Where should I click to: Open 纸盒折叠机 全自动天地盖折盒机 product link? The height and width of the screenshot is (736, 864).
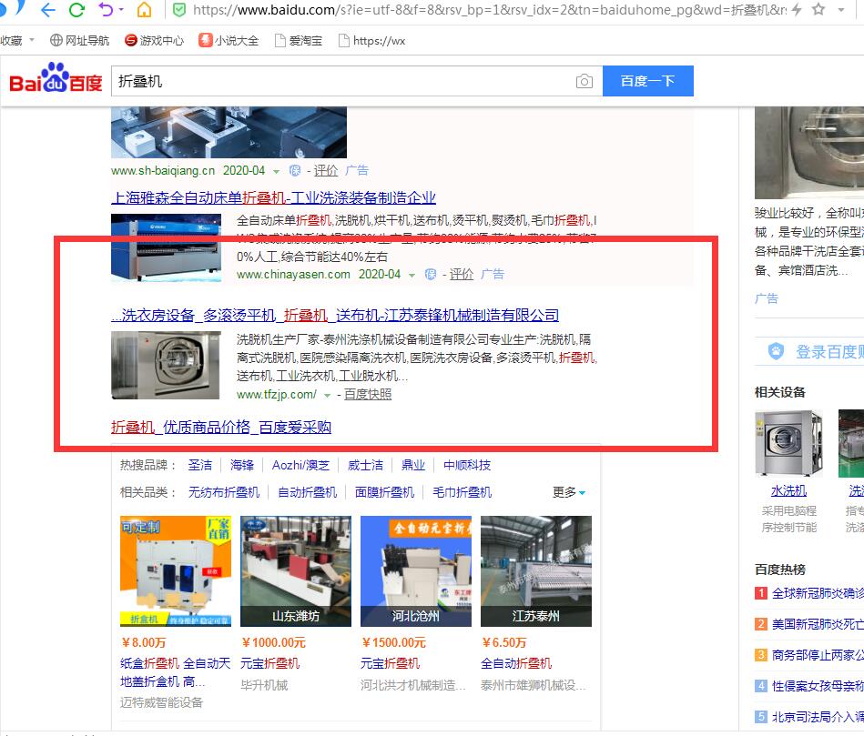click(175, 672)
